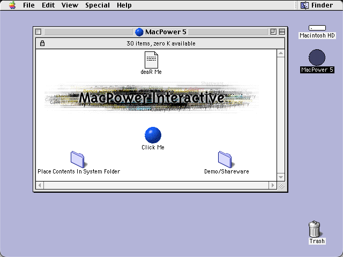Open the Edit menu

[x=48, y=5]
